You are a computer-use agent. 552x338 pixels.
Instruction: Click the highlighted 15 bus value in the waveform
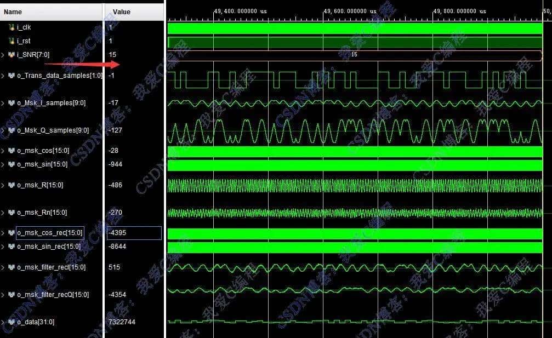click(354, 55)
